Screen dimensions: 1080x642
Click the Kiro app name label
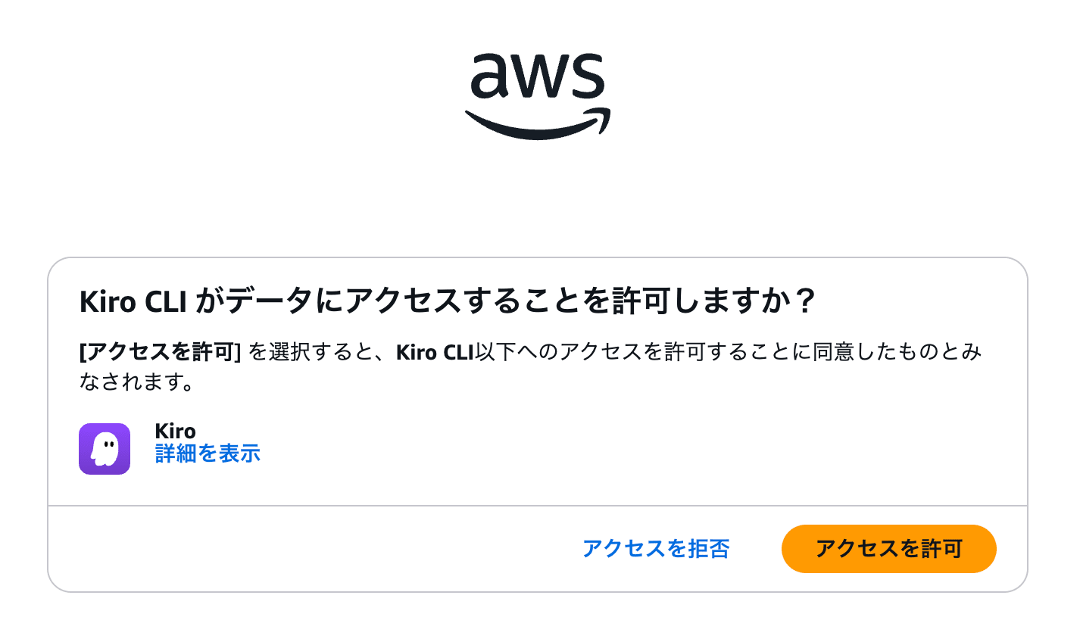(x=175, y=431)
